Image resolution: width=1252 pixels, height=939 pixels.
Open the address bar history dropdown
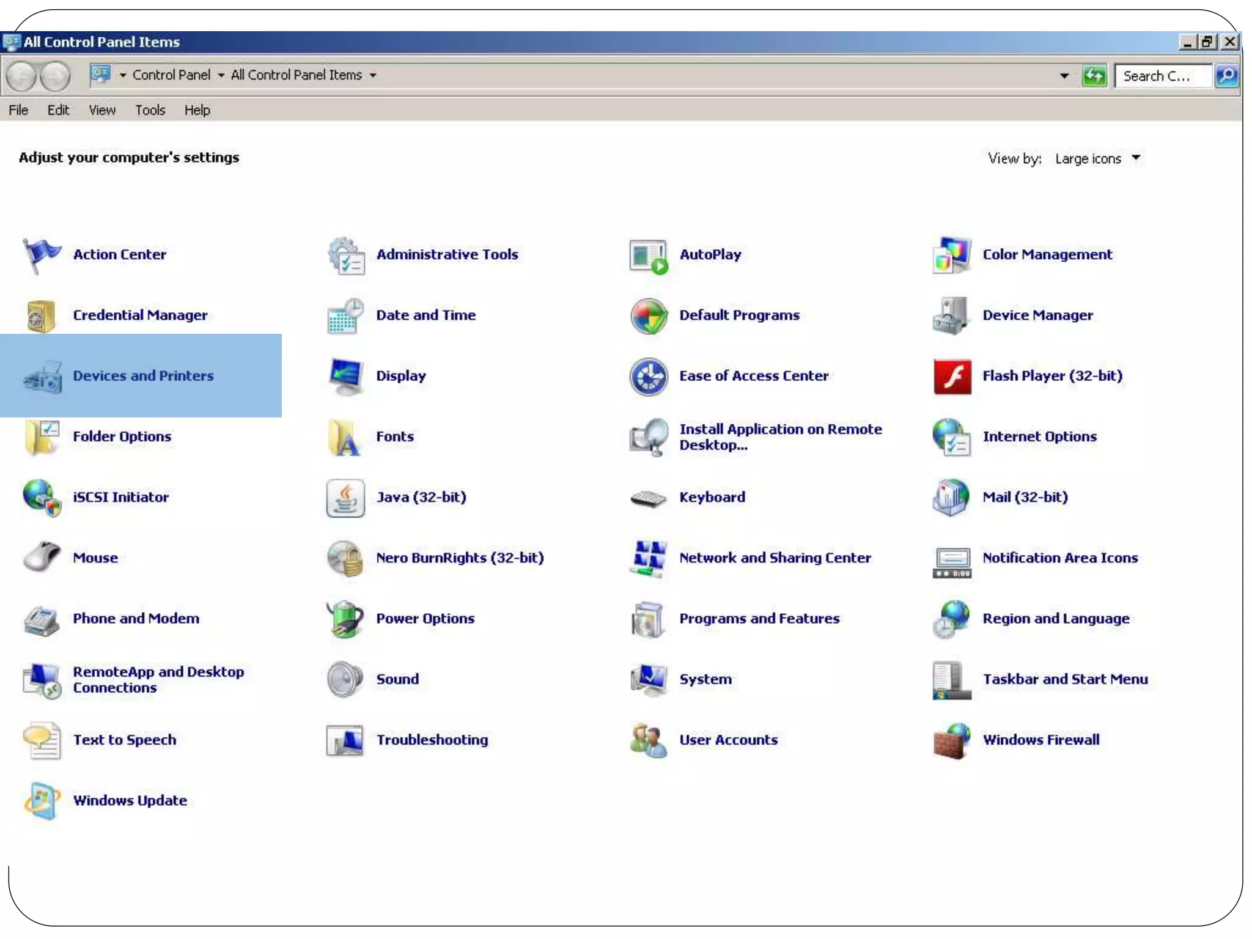pos(1064,76)
